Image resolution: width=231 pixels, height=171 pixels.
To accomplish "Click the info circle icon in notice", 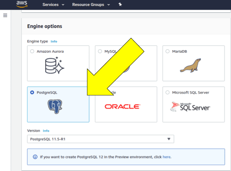I will point(35,157).
